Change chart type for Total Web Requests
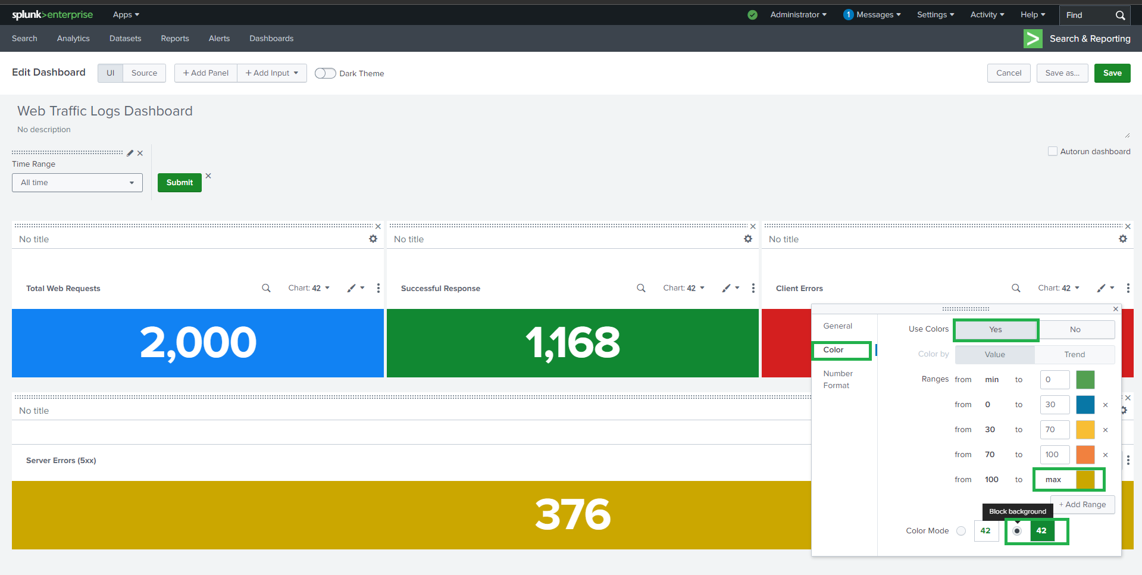Screen dimensions: 1142x575 click(x=309, y=288)
